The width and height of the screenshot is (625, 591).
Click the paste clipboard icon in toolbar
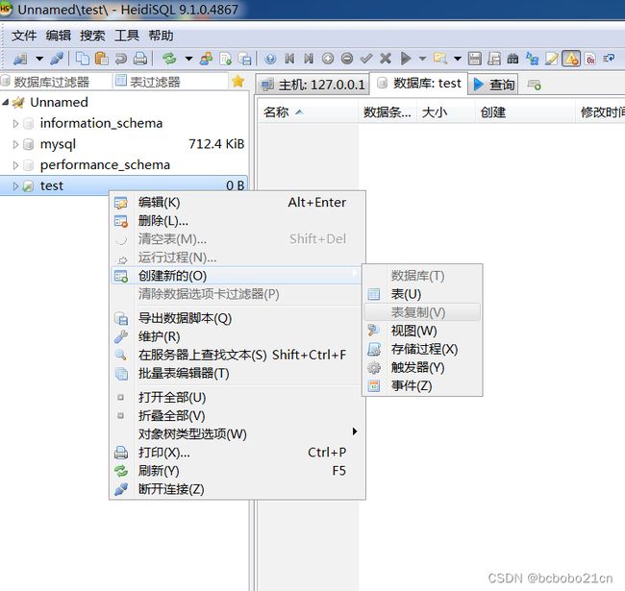click(102, 59)
